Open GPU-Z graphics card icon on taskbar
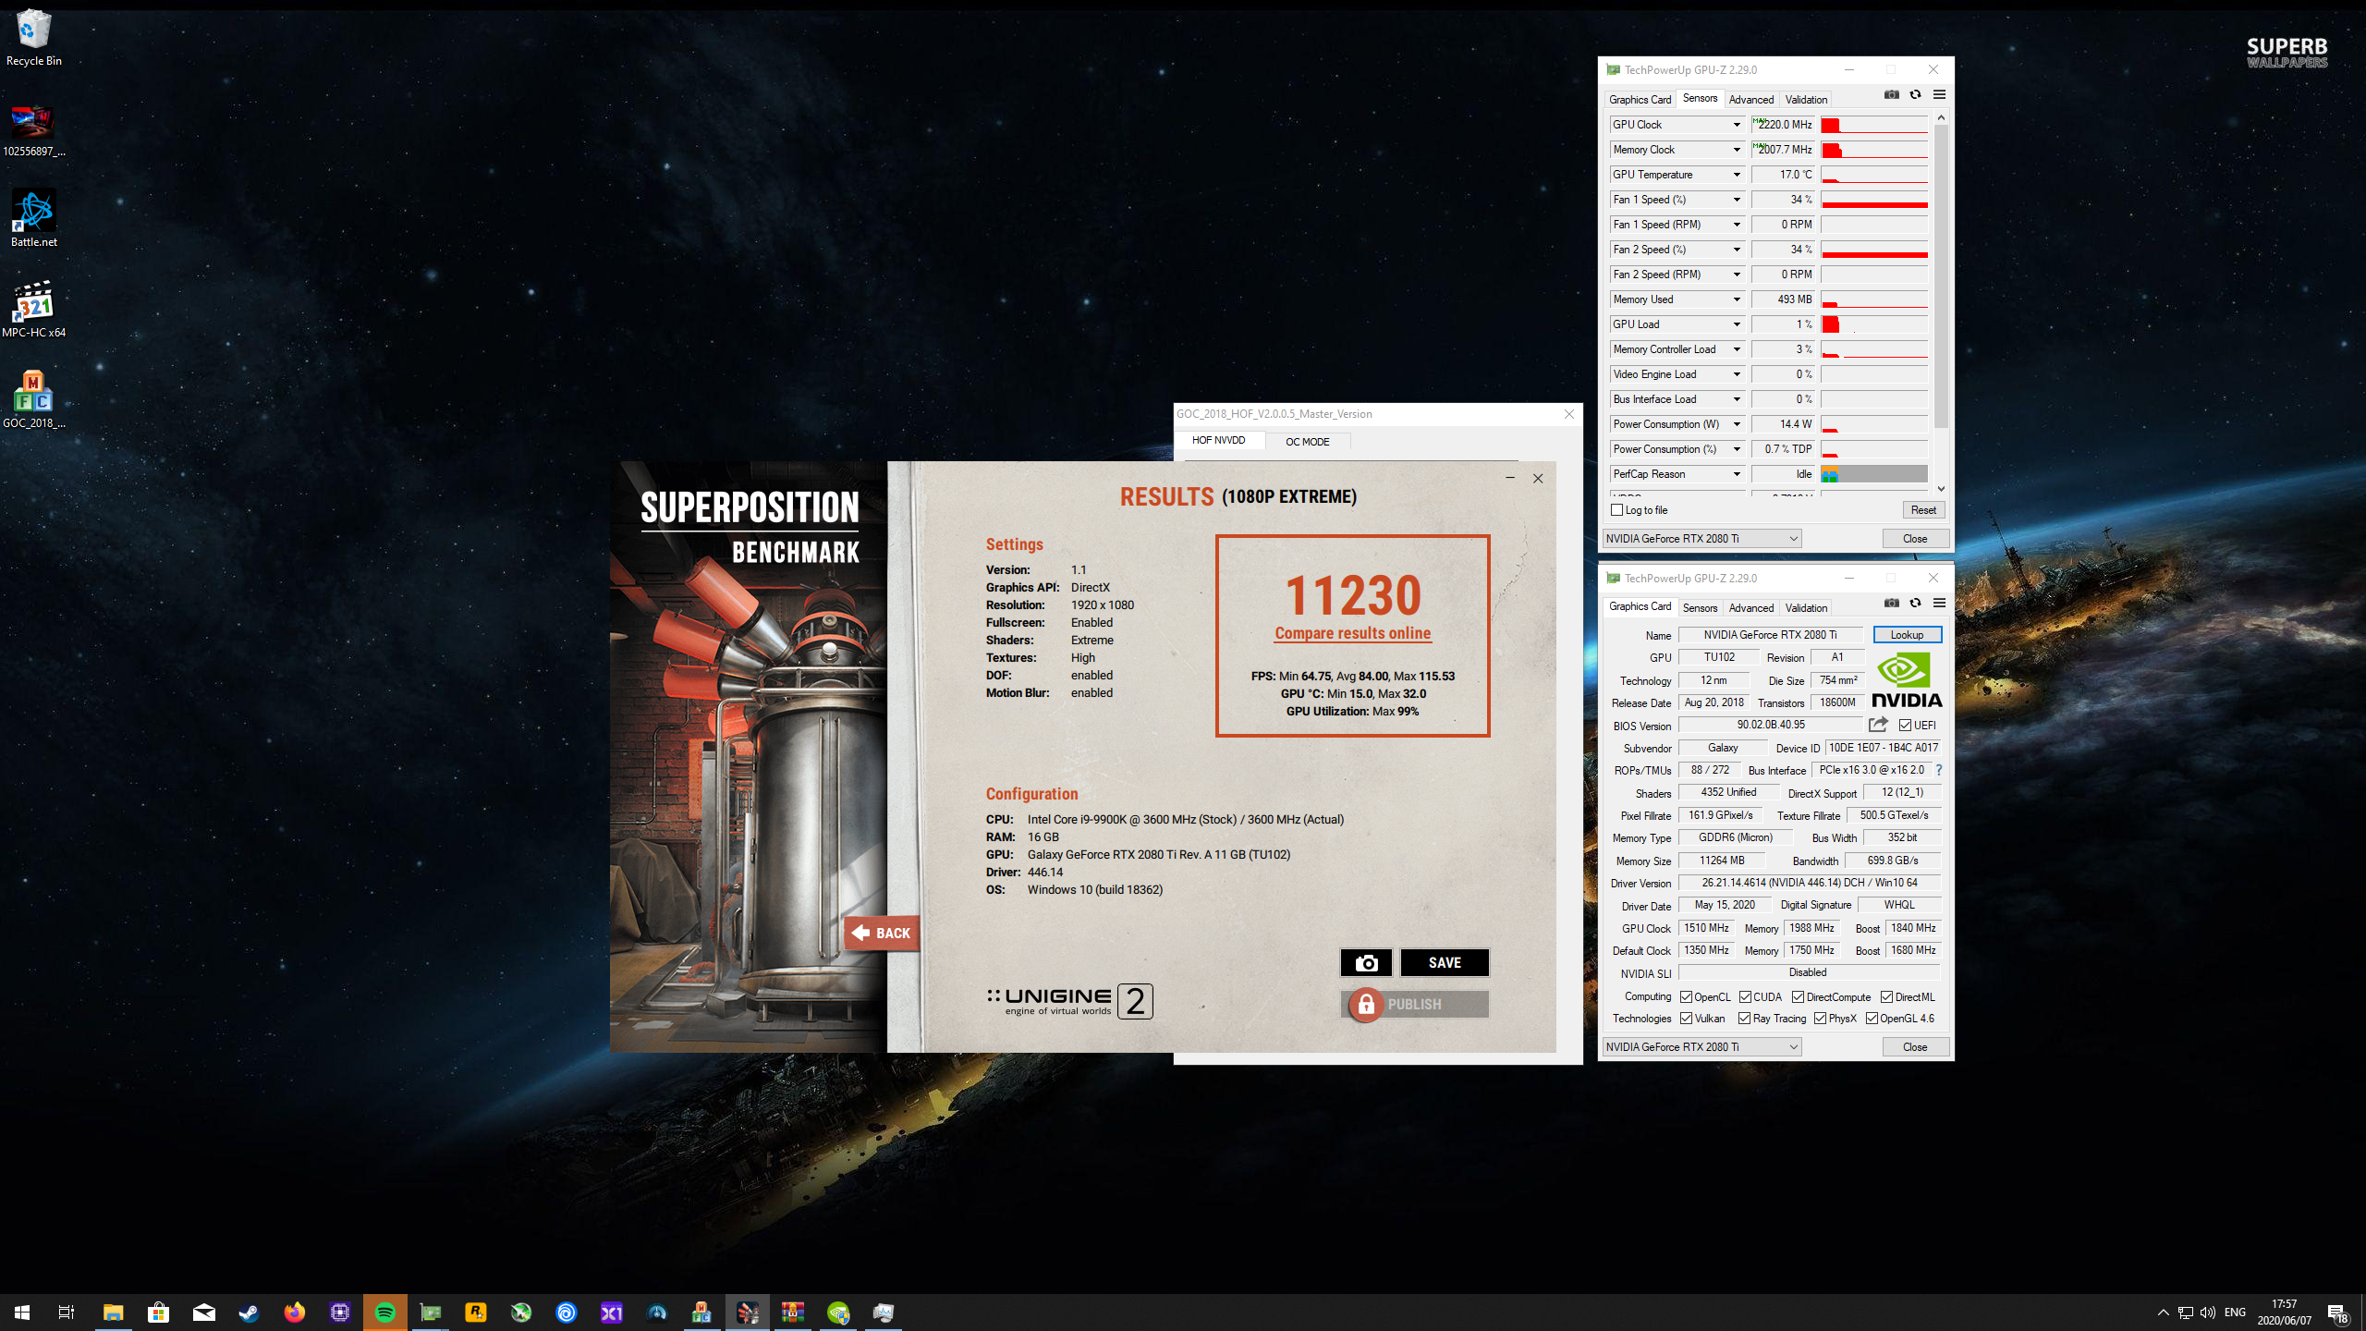 coord(431,1313)
